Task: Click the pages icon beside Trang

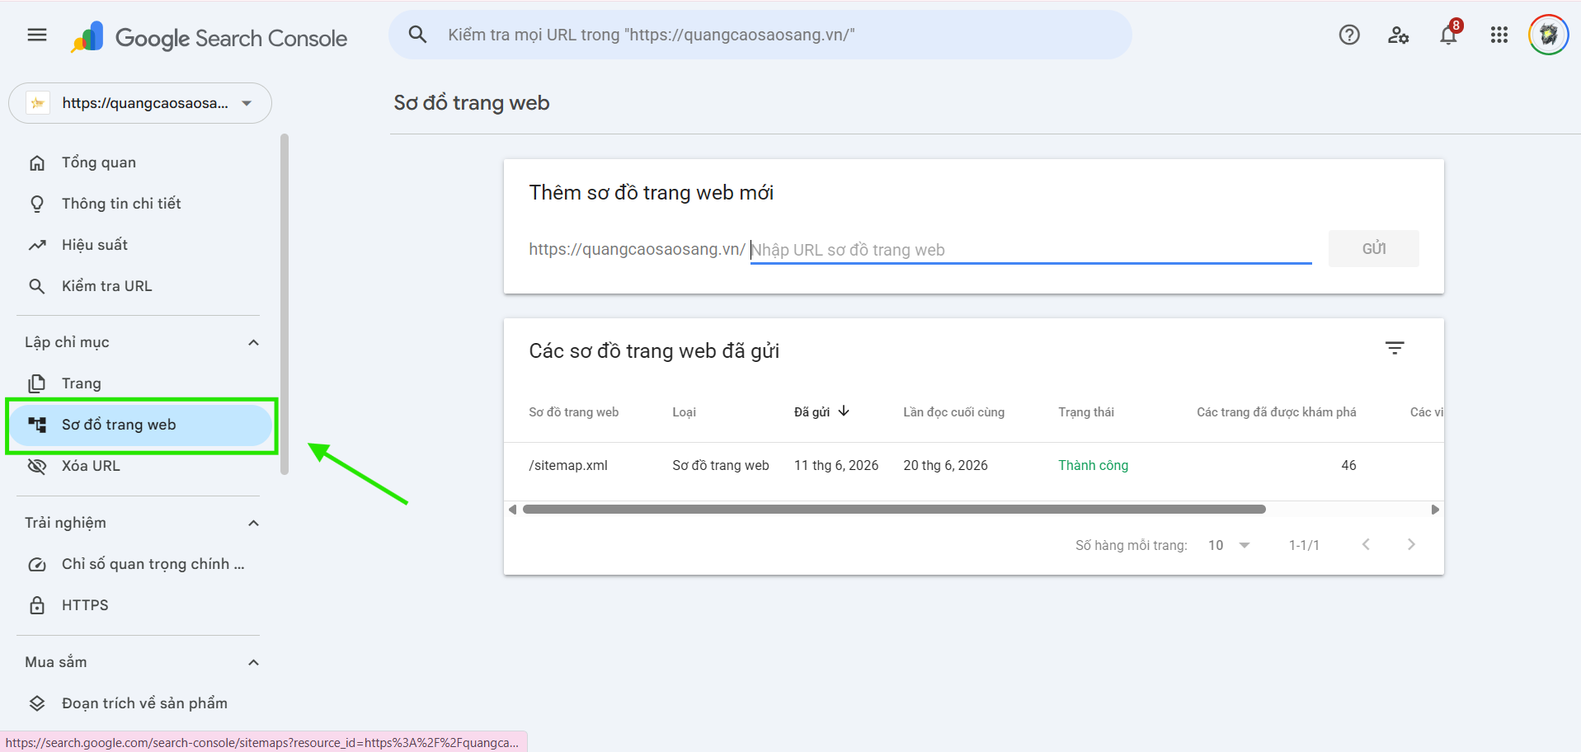Action: (37, 383)
